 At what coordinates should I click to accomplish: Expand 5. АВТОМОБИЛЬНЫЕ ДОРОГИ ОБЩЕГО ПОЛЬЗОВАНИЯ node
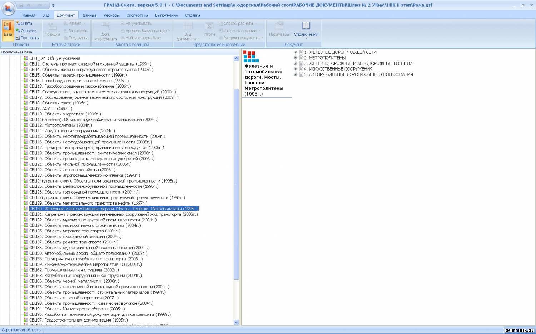[x=295, y=74]
